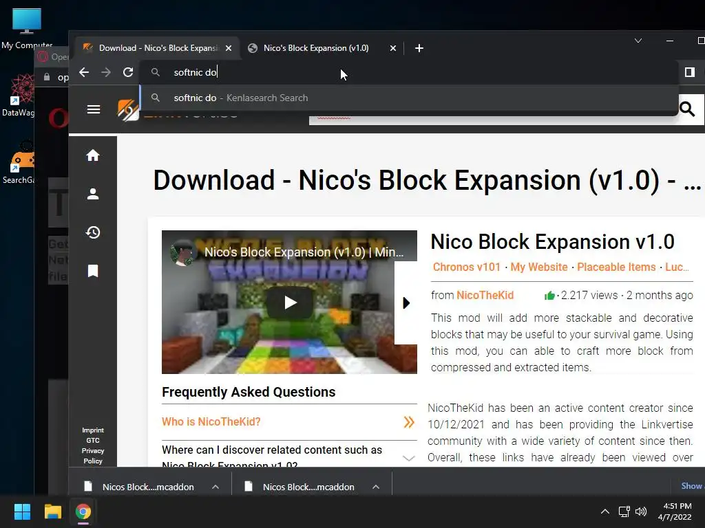
Task: Open the clock showing 4:51 PM 4/7/2022
Action: coord(675,511)
